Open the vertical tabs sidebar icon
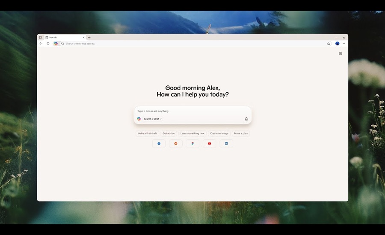This screenshot has width=385, height=235. click(x=41, y=37)
